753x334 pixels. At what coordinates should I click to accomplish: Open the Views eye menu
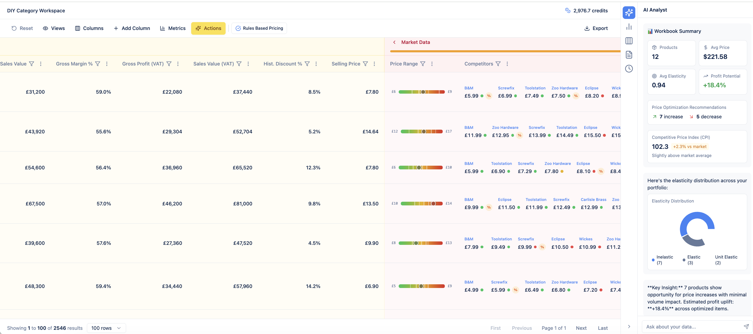coord(54,28)
